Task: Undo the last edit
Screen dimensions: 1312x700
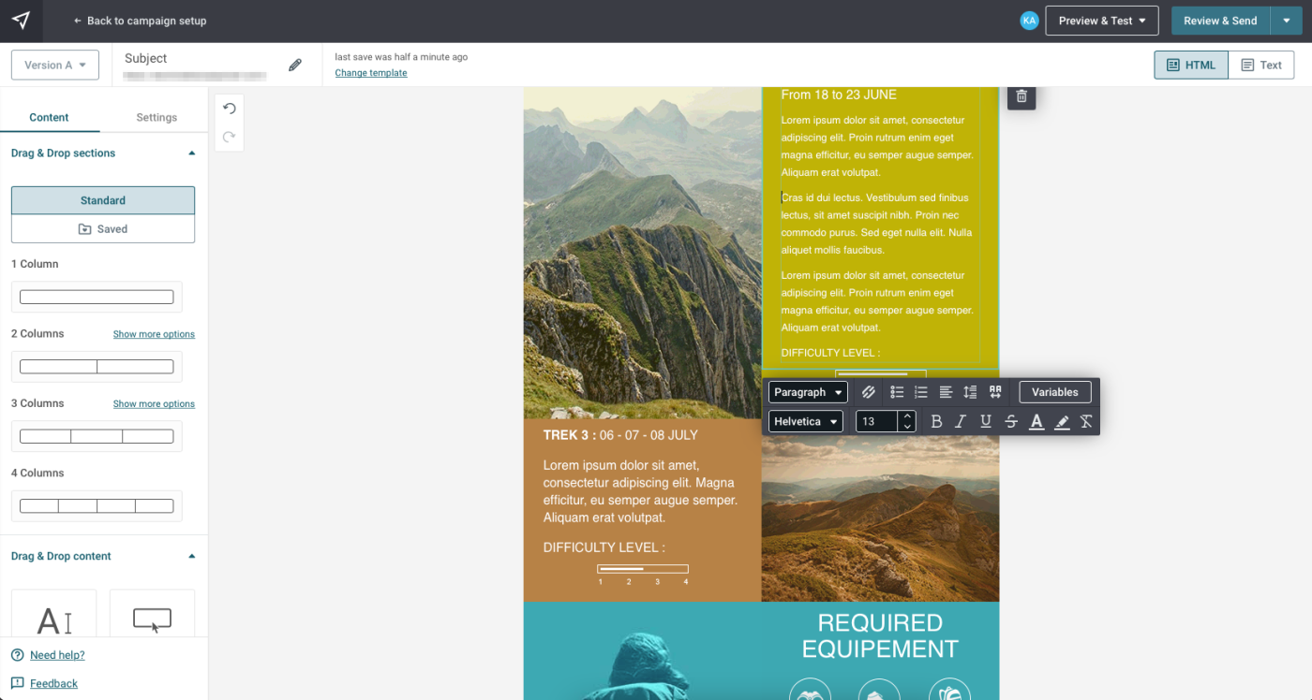Action: click(230, 109)
